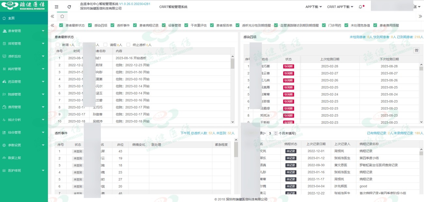Open the notification bell

pos(360,7)
